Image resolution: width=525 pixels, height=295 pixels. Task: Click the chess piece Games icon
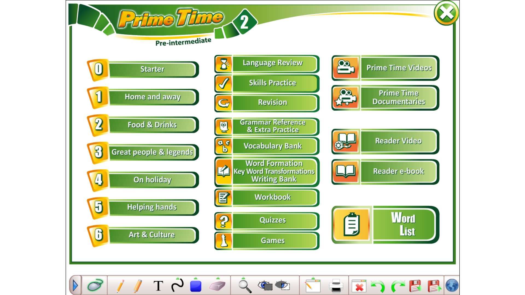point(224,241)
